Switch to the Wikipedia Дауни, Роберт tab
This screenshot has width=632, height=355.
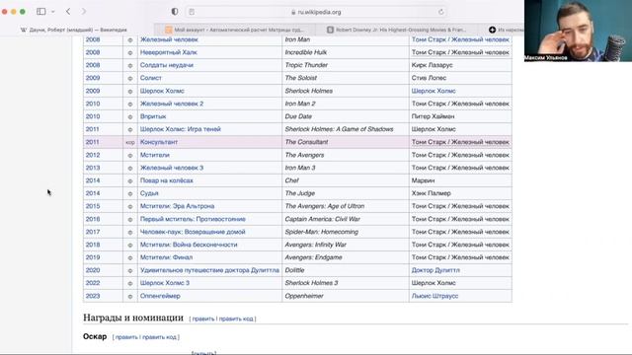(x=74, y=30)
